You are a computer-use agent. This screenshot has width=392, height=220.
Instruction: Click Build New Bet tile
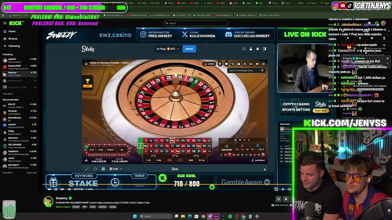point(227,148)
